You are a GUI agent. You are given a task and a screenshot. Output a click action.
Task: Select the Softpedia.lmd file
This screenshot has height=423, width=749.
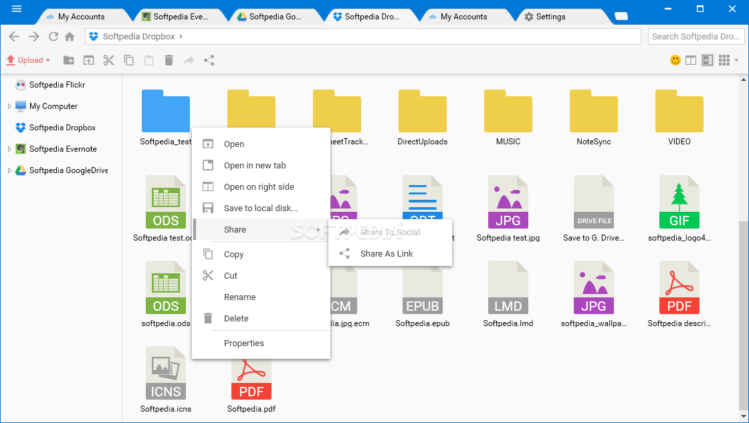point(508,293)
